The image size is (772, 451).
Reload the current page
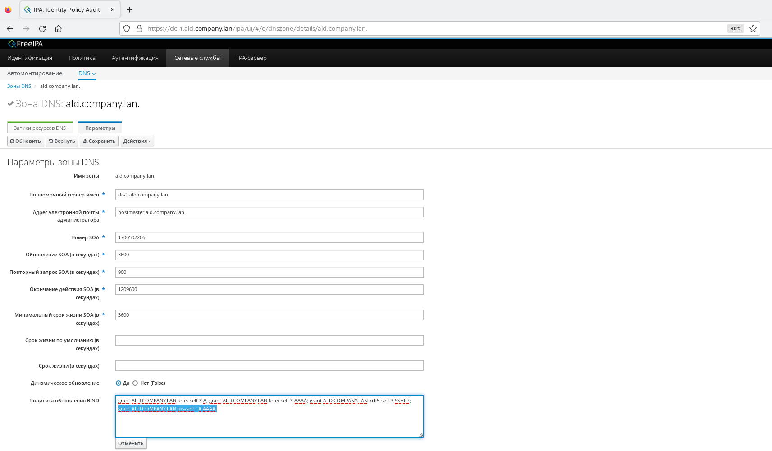tap(42, 28)
